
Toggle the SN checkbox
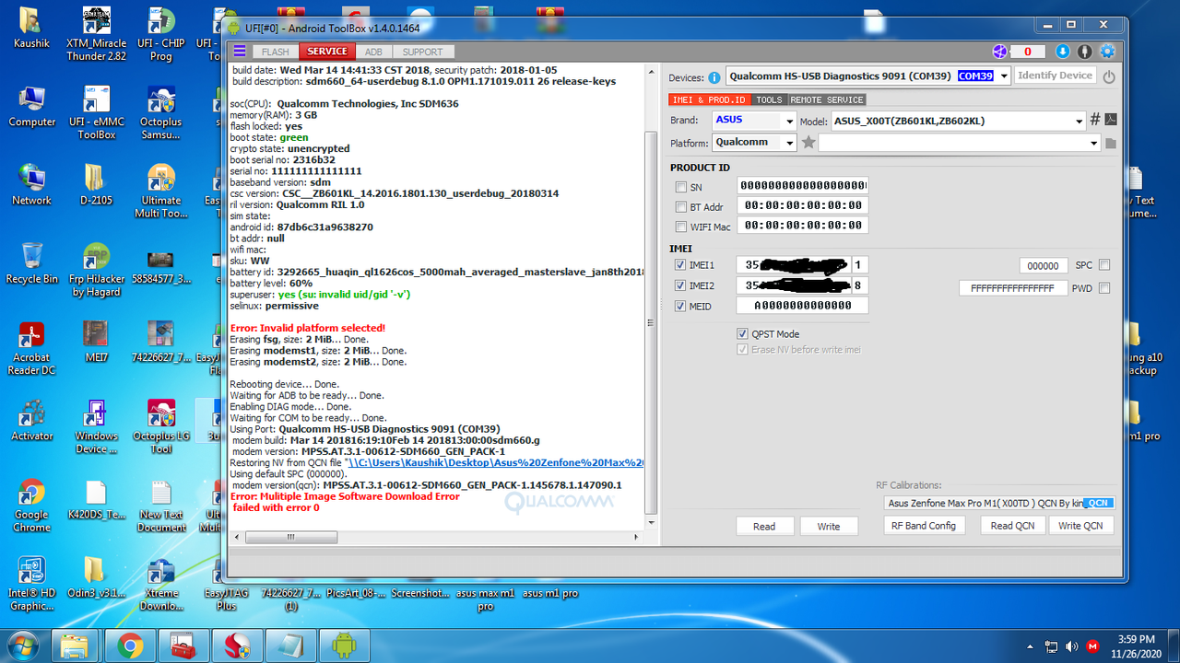(x=681, y=187)
